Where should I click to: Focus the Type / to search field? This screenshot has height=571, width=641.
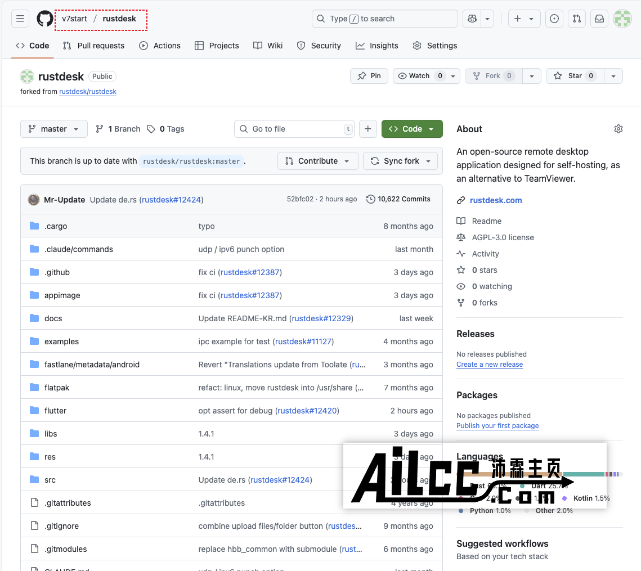pos(385,19)
